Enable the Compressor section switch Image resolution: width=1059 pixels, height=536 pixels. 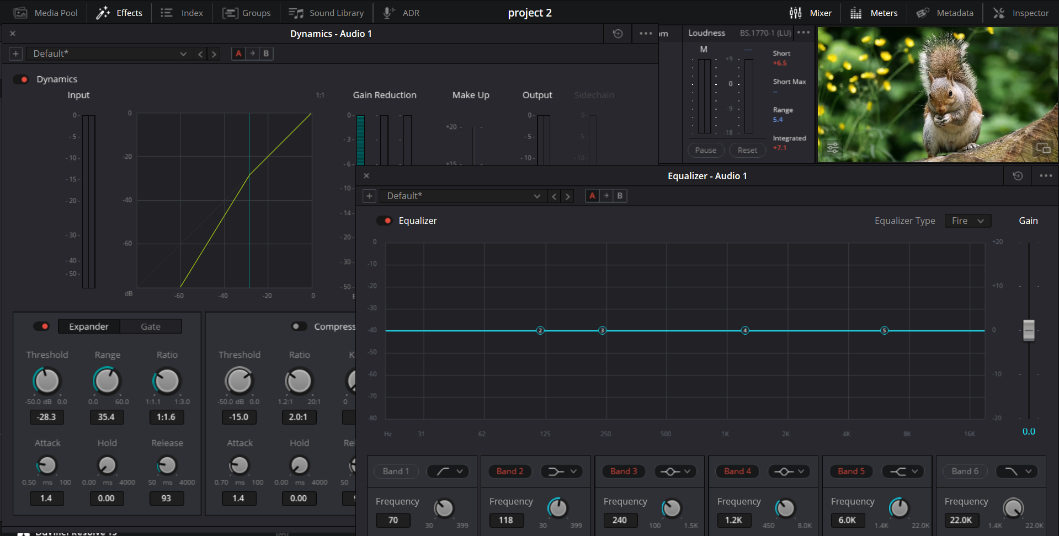point(299,326)
